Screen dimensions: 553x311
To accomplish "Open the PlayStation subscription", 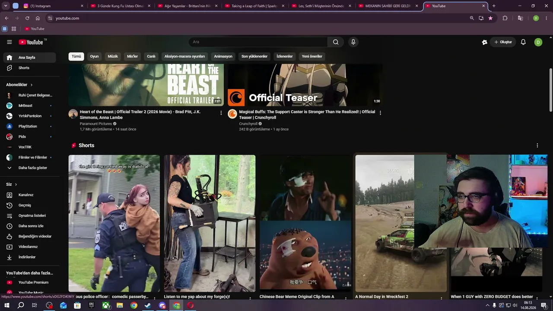I will (x=29, y=127).
